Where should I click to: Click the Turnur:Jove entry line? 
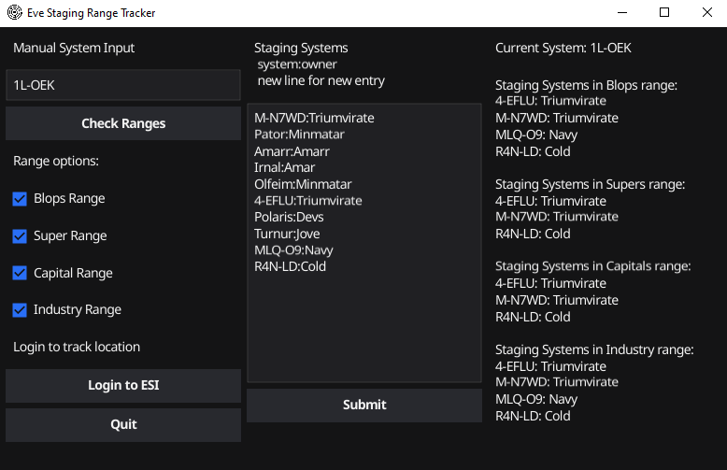(287, 234)
